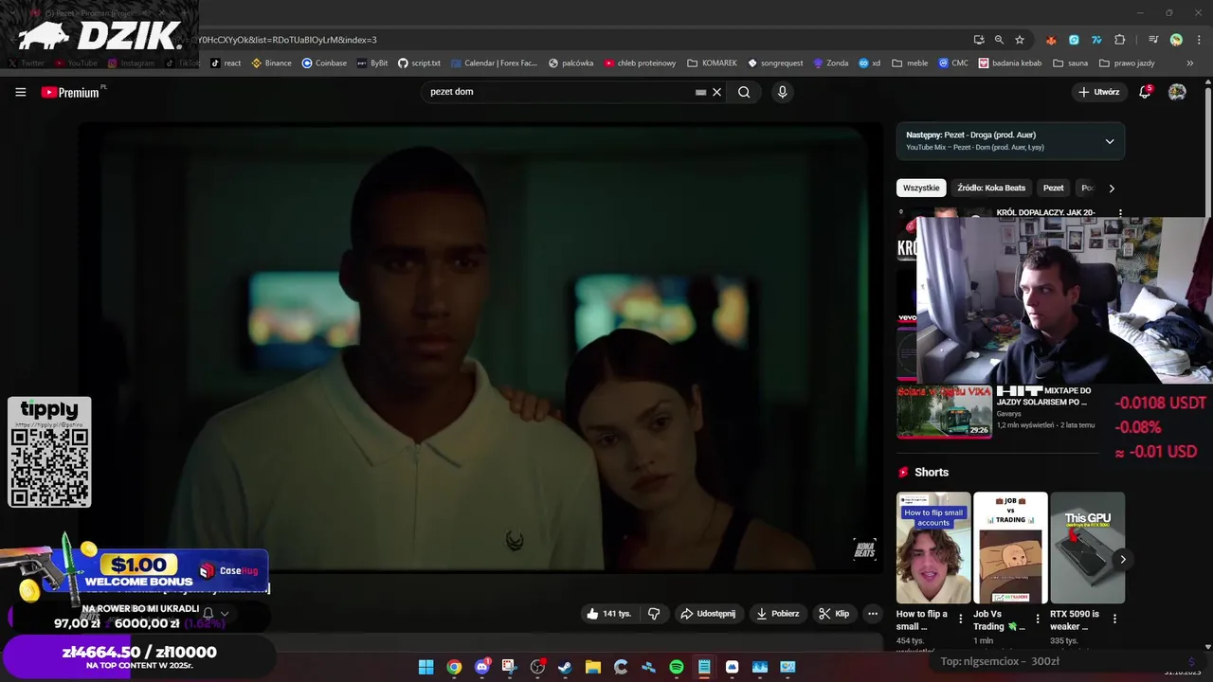Open the Binance bookmark
The image size is (1213, 682).
tap(271, 63)
